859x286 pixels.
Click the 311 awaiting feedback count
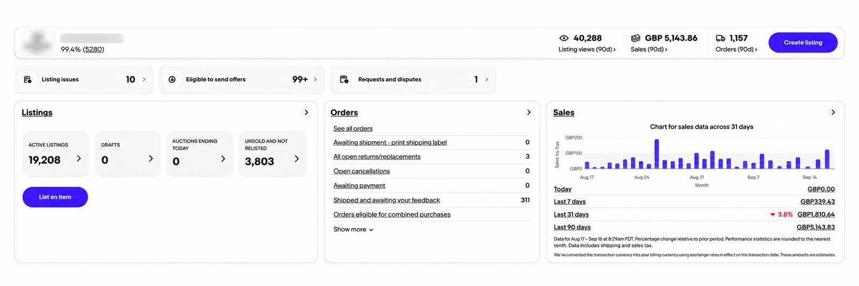click(x=525, y=200)
